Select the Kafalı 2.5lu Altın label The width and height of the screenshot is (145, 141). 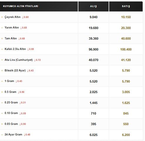(15, 49)
